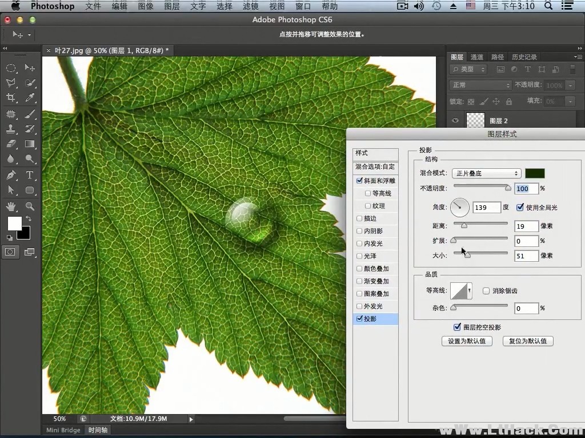Select the Horizontal Type tool
This screenshot has height=438, width=585.
pyautogui.click(x=30, y=175)
